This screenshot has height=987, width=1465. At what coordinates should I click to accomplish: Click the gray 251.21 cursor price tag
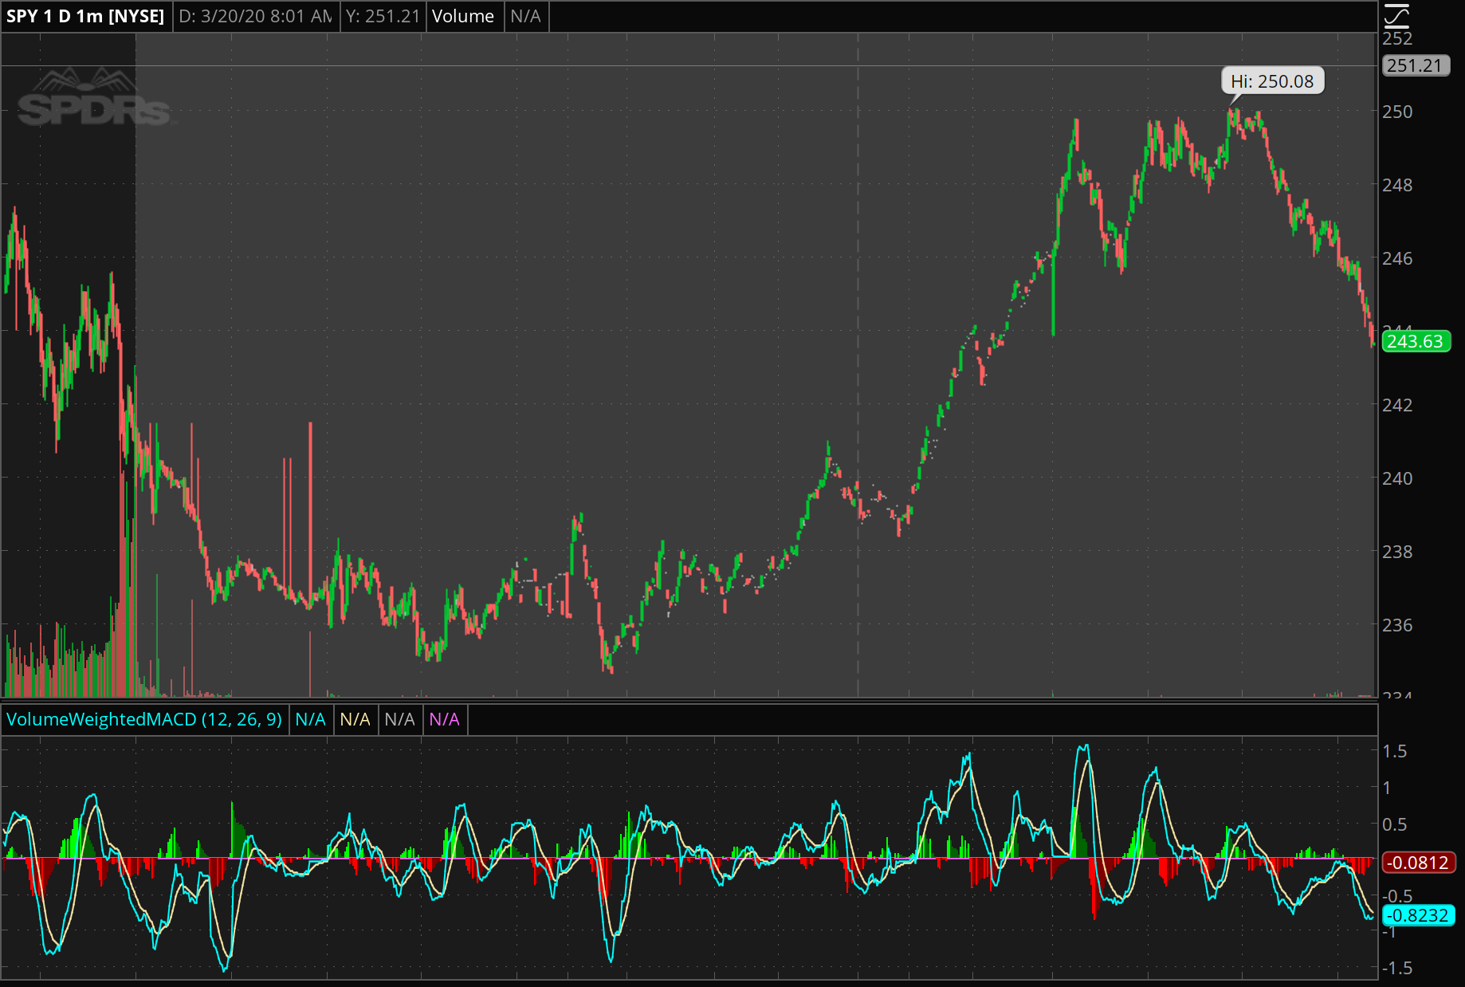point(1415,65)
